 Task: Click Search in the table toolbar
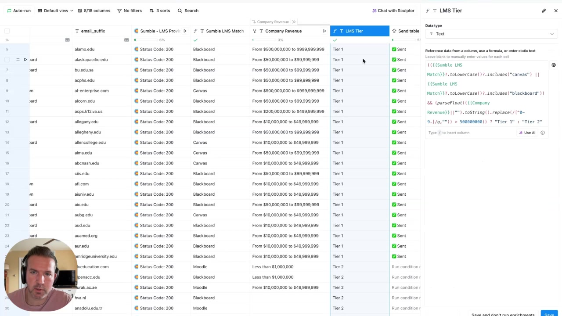tap(188, 11)
